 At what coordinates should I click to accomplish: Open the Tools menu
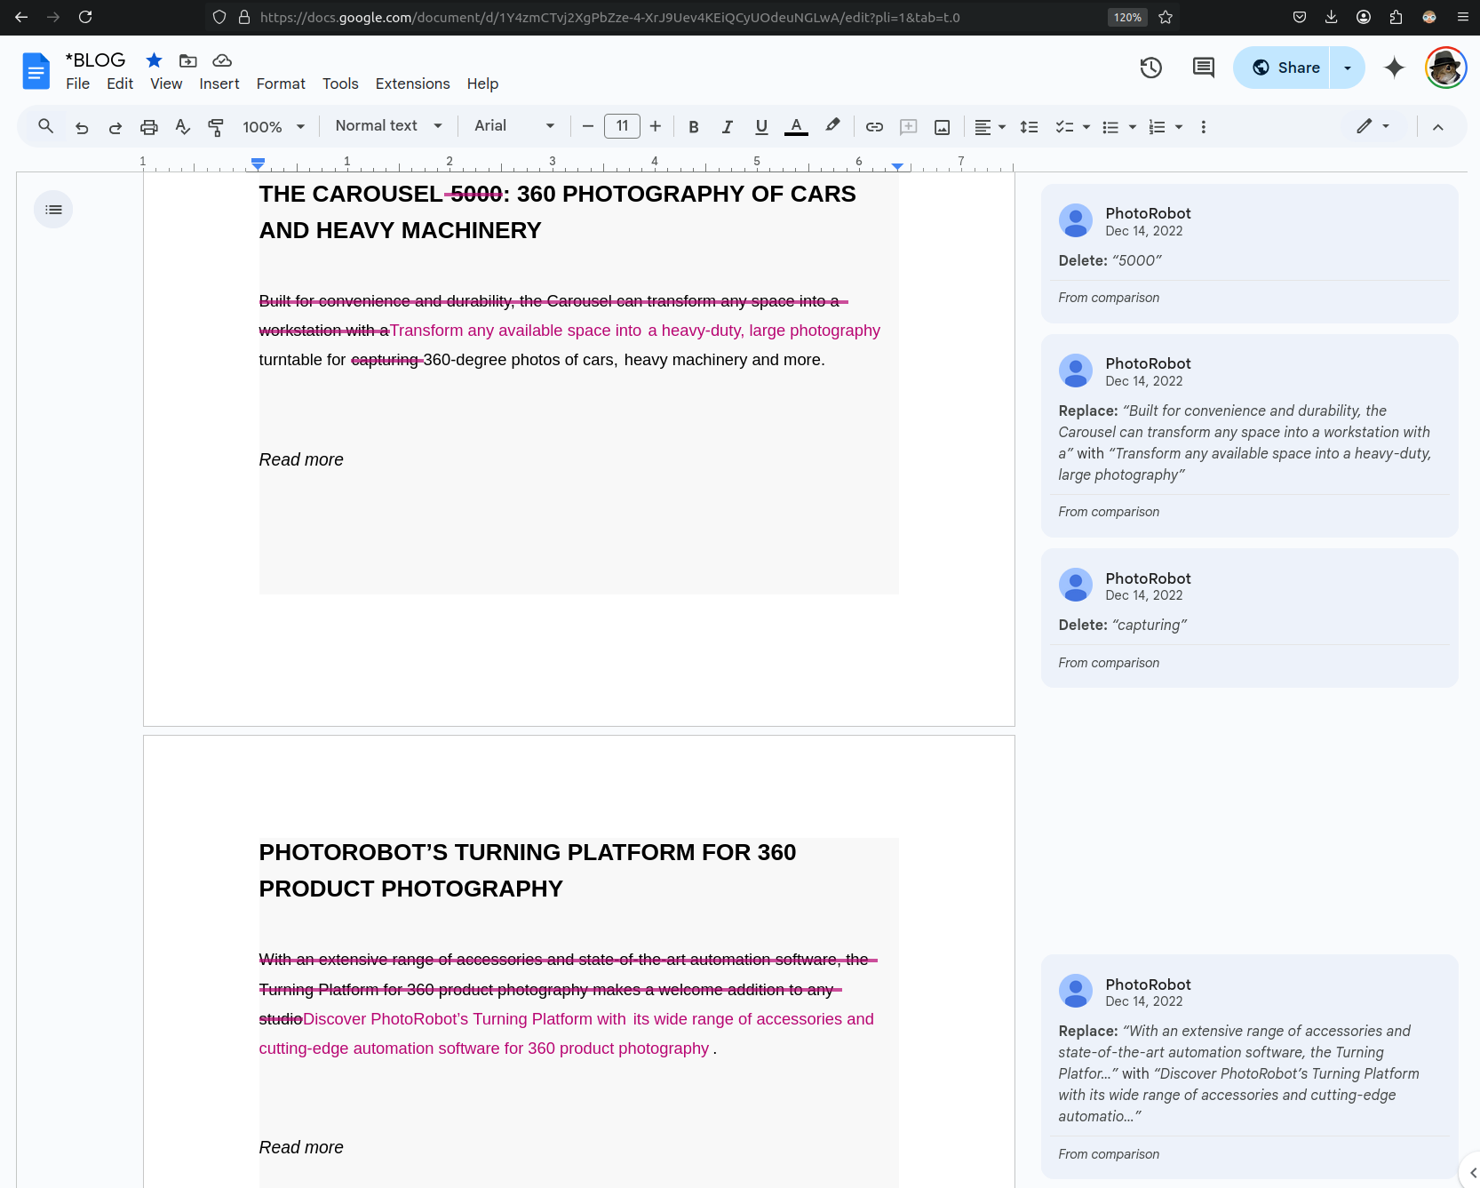click(x=340, y=84)
